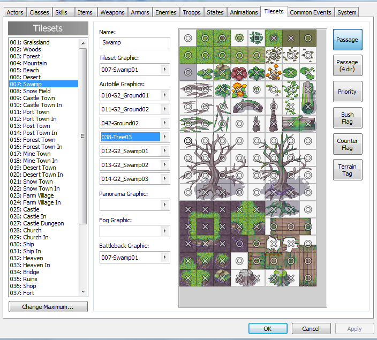Click the tileset list scroll-down arrow
The image size is (377, 340).
coord(83,292)
